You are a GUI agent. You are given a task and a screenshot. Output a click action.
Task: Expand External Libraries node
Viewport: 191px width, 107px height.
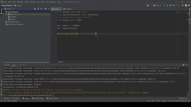4,22
